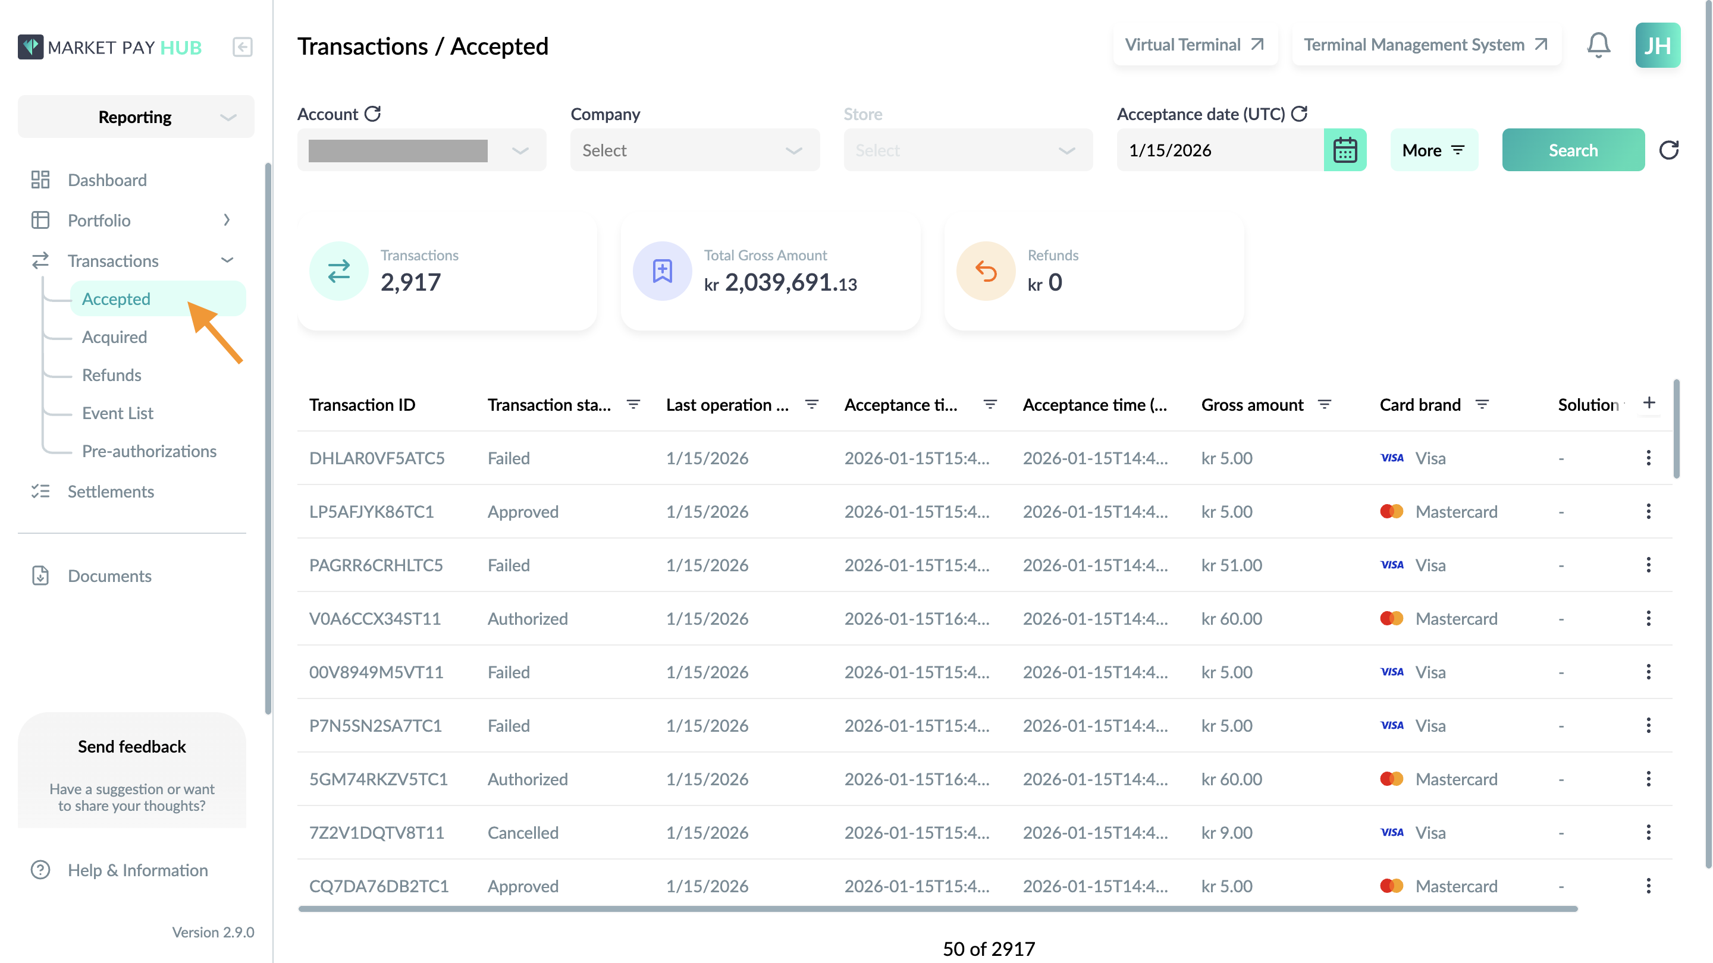Open the Documents section
Image resolution: width=1713 pixels, height=963 pixels.
pyautogui.click(x=109, y=575)
